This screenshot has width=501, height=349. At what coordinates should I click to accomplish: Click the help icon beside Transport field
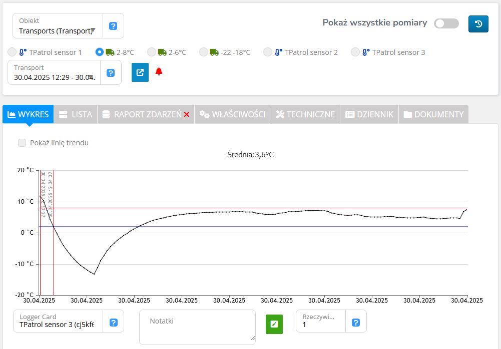[111, 73]
